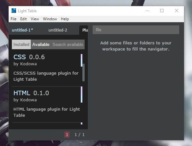Viewport: 192px width, 146px height.
Task: Open the Window menu
Action: 50,19
